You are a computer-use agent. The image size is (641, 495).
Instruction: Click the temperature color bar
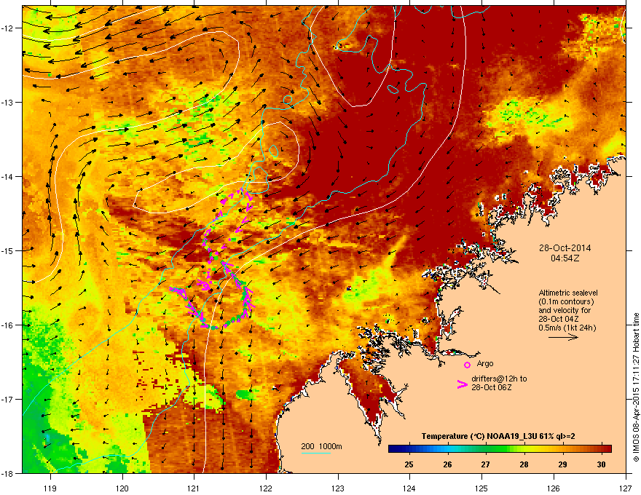click(x=500, y=448)
